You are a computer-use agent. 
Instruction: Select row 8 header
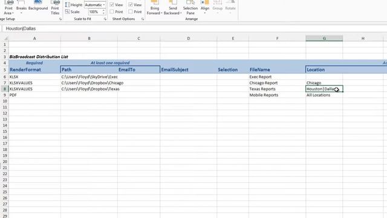tap(4, 89)
